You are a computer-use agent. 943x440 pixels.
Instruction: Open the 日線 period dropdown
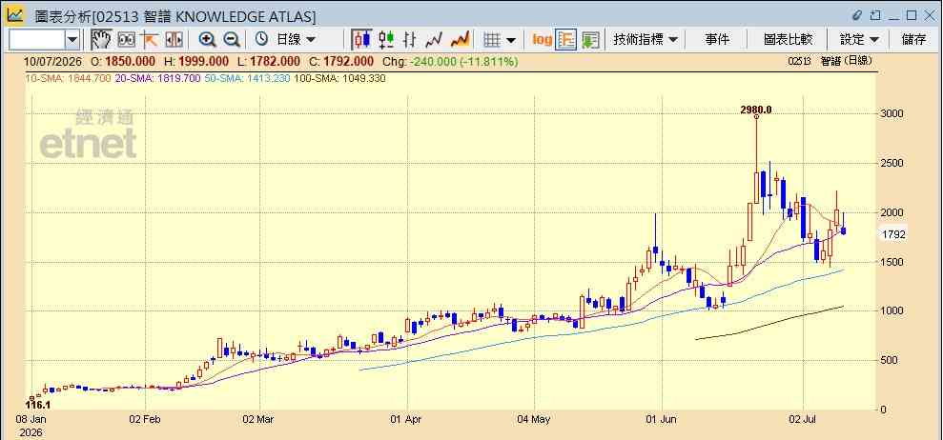[x=296, y=40]
